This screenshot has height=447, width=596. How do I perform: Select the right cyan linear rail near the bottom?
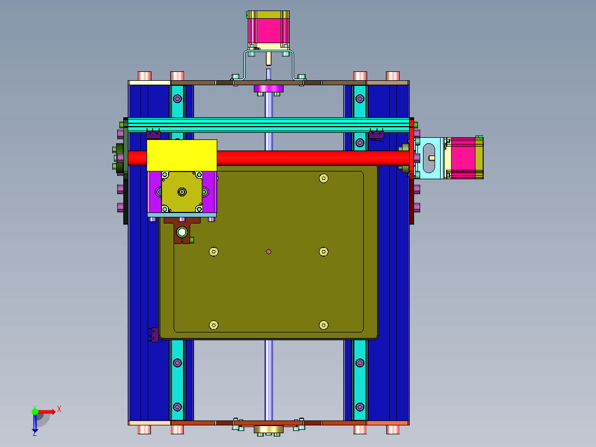click(x=360, y=380)
